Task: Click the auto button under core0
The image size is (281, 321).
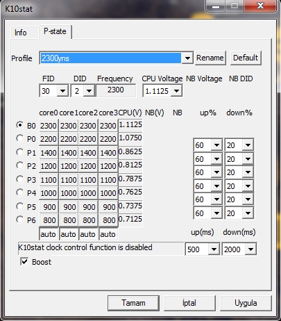Action: pyautogui.click(x=49, y=234)
